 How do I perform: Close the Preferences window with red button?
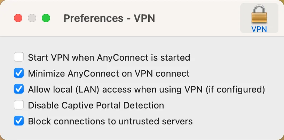[18, 18]
